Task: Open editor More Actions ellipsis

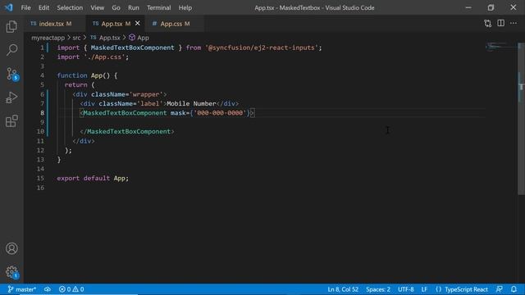Action: pyautogui.click(x=514, y=24)
